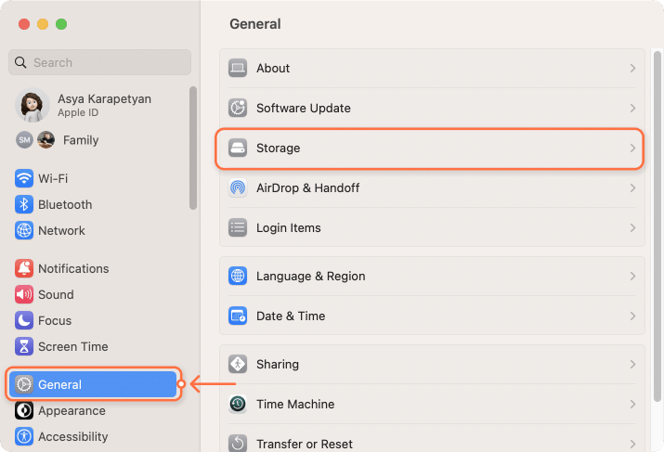Expand the Software Update chevron
The image size is (664, 452).
click(x=632, y=108)
